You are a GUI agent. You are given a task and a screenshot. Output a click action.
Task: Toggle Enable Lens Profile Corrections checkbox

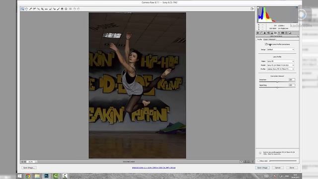point(266,44)
